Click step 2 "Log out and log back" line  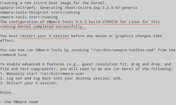[x=61, y=78]
